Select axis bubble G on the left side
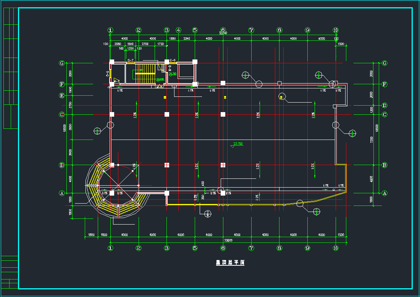Image resolution: width=420 pixels, height=297 pixels. 61,63
